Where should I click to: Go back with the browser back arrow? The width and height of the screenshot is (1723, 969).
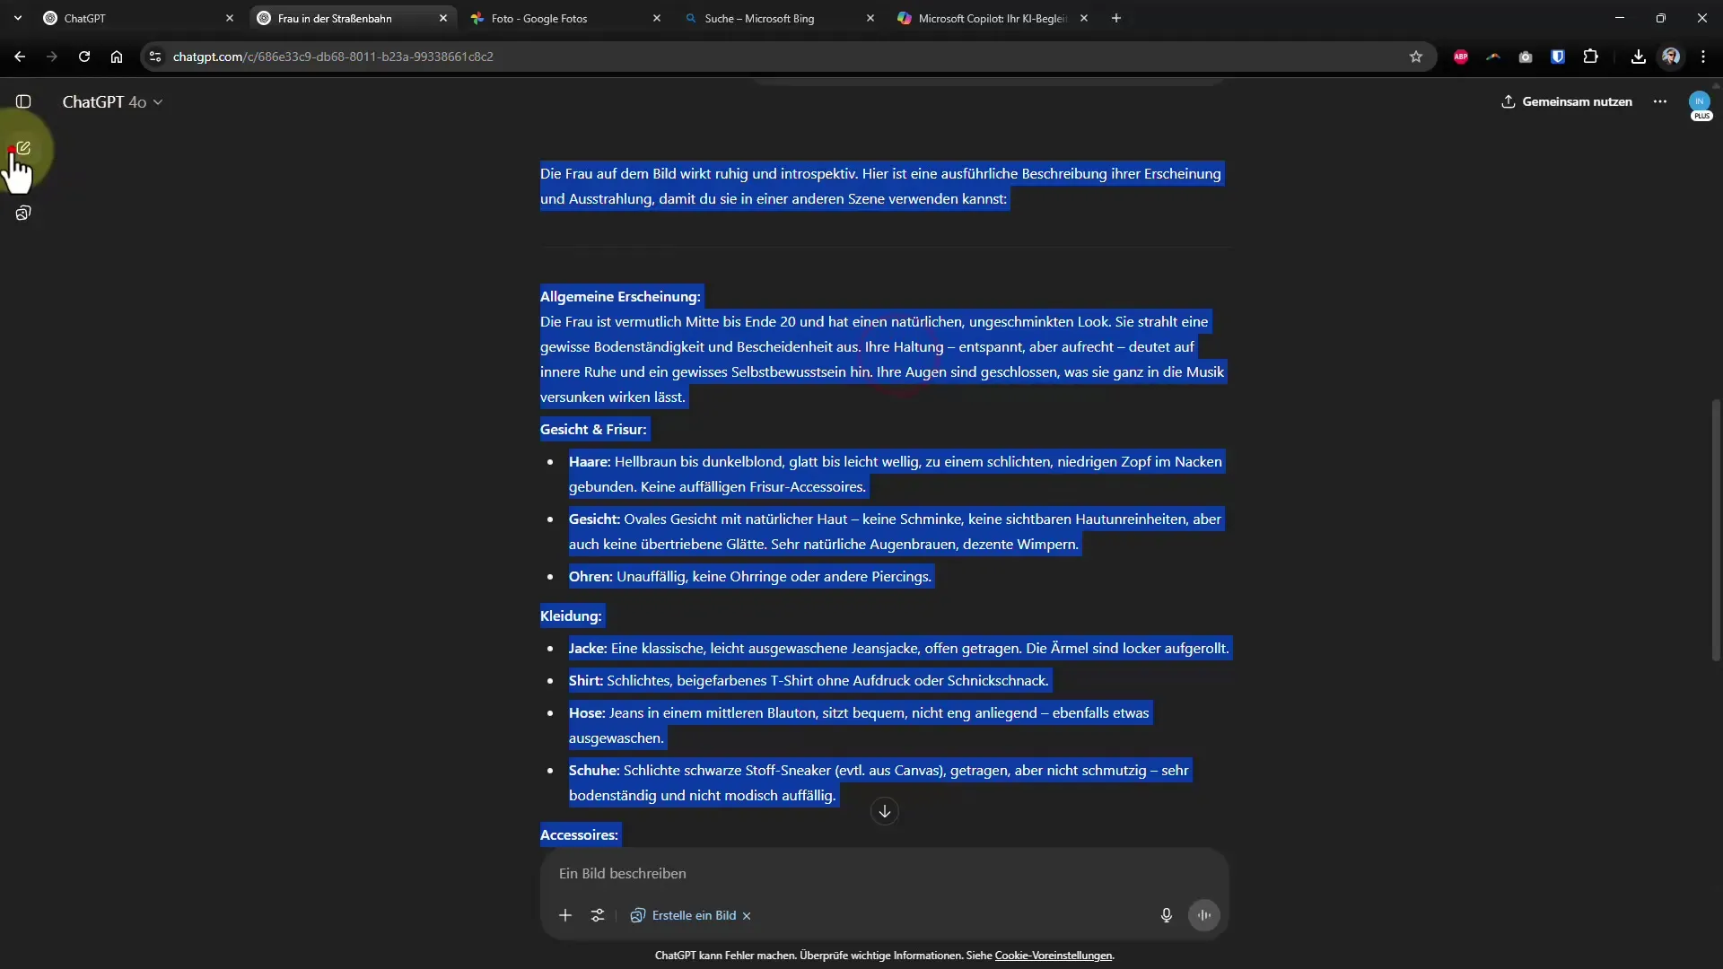[x=20, y=57]
